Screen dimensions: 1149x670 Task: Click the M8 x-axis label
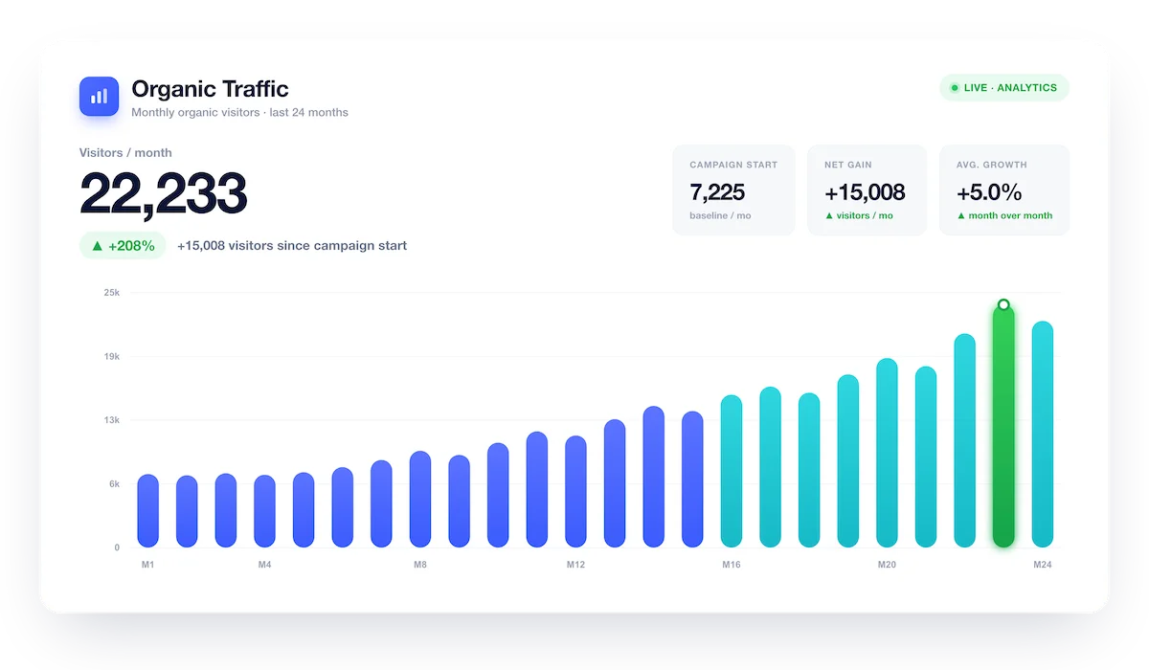[420, 565]
